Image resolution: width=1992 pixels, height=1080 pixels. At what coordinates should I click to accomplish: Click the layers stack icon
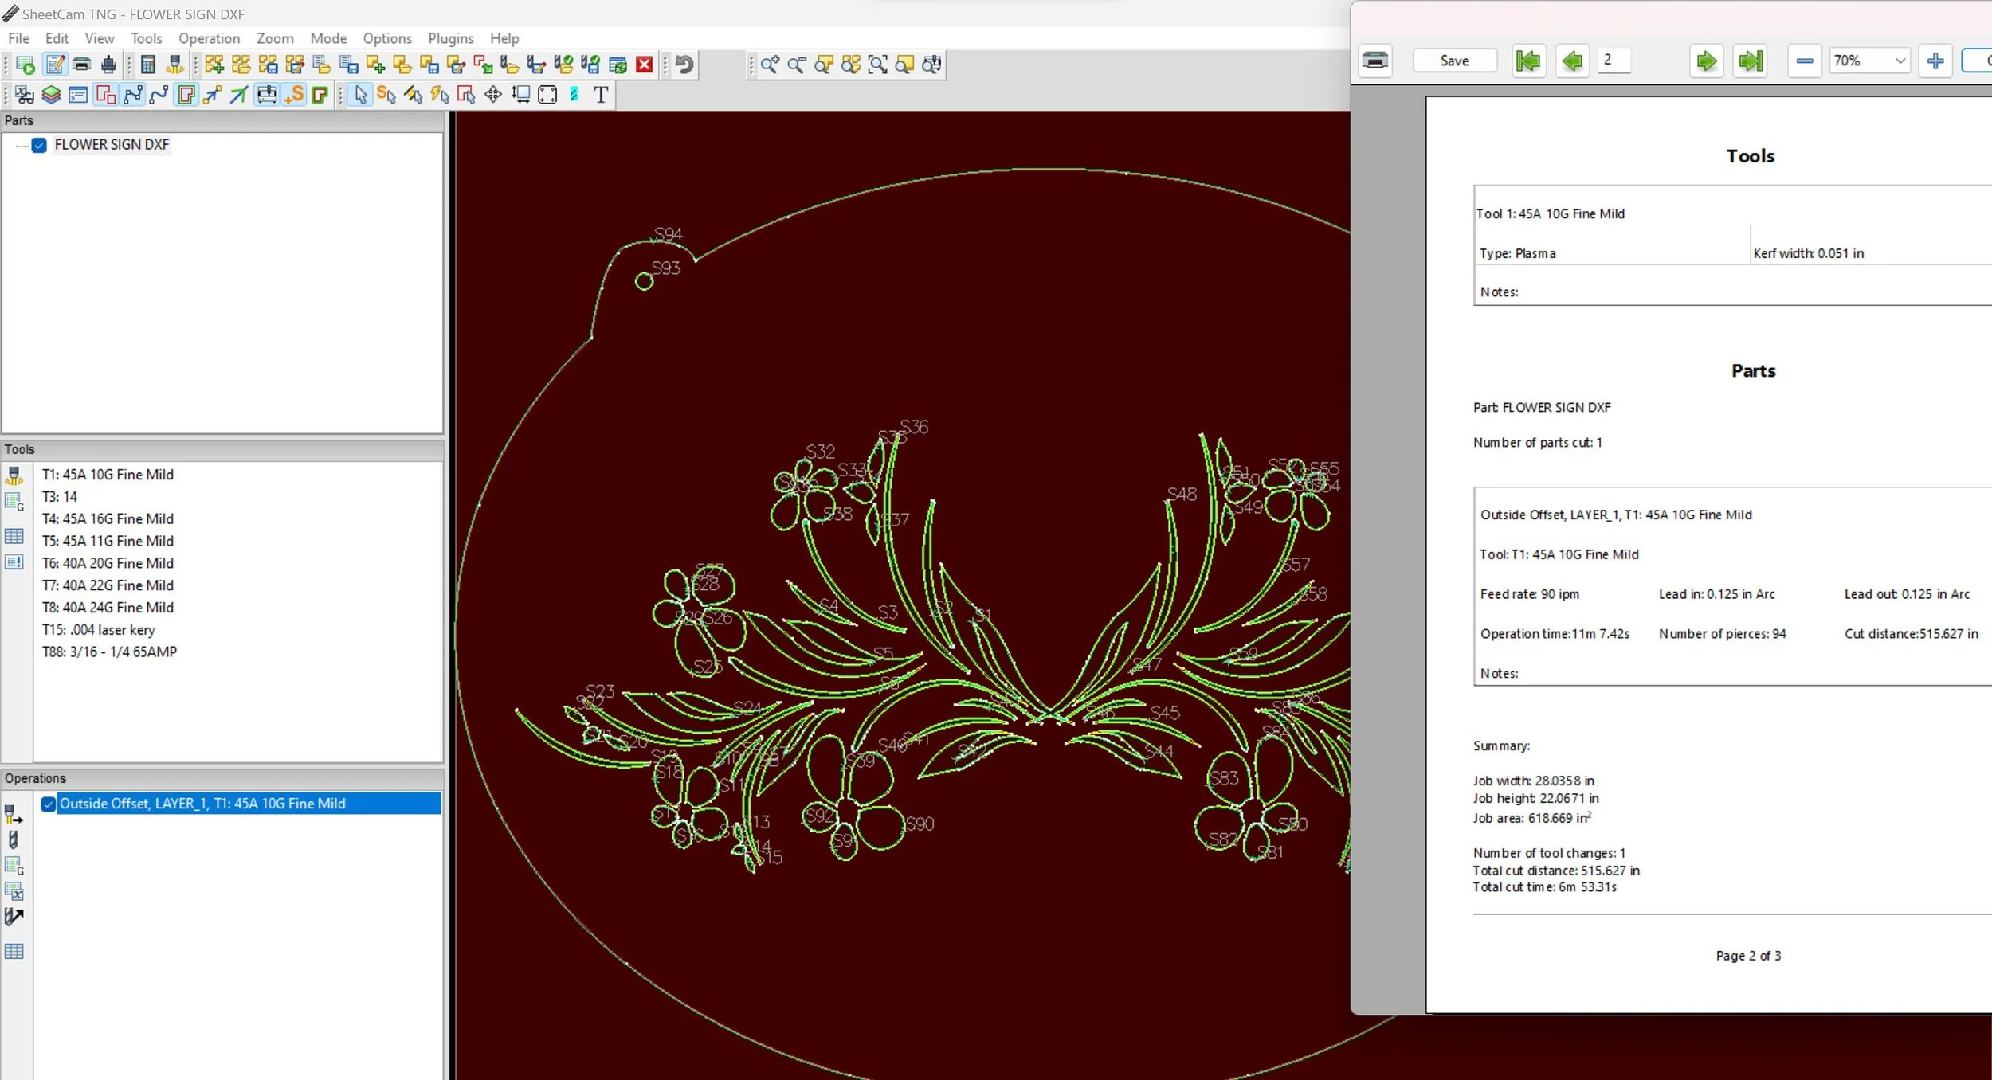tap(51, 96)
